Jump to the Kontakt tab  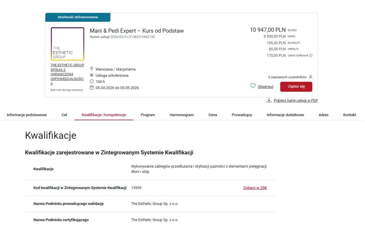349,115
